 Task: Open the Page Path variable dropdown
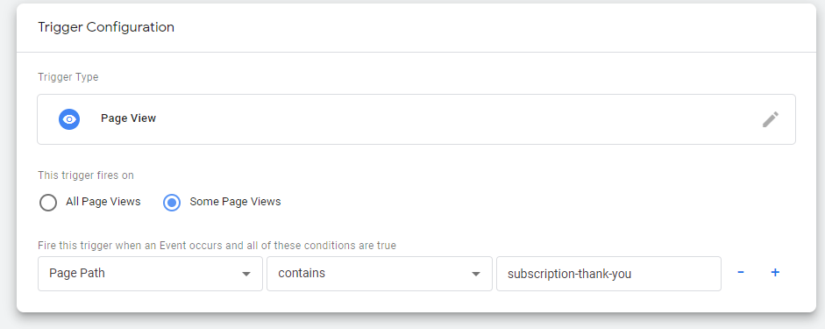[150, 274]
